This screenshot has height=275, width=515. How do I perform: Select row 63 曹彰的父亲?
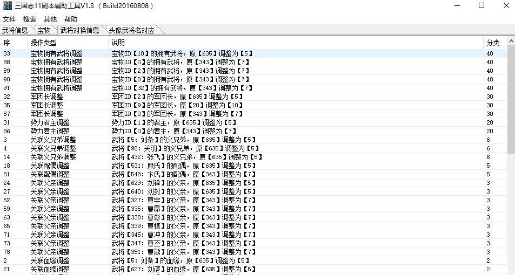click(x=253, y=217)
